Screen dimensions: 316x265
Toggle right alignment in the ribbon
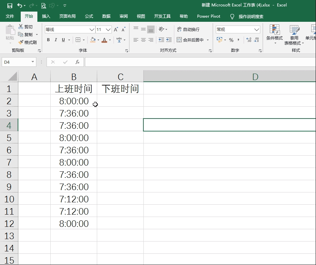click(x=151, y=40)
